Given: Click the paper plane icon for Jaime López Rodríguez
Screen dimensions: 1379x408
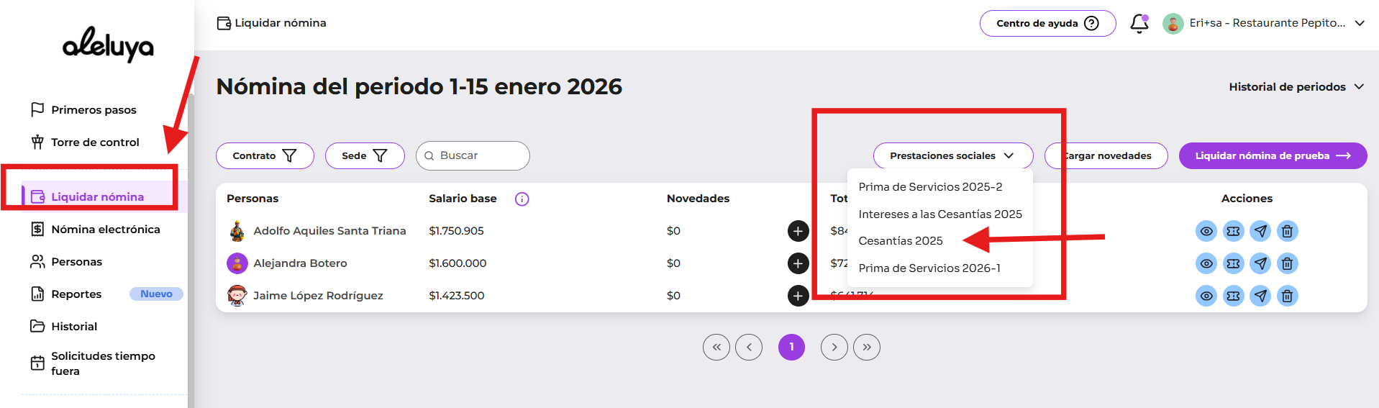Looking at the screenshot, I should tap(1260, 296).
